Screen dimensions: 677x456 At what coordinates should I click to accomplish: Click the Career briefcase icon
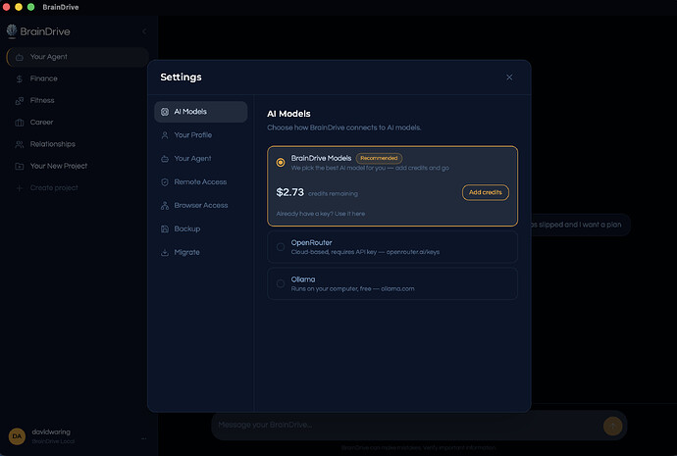[20, 123]
